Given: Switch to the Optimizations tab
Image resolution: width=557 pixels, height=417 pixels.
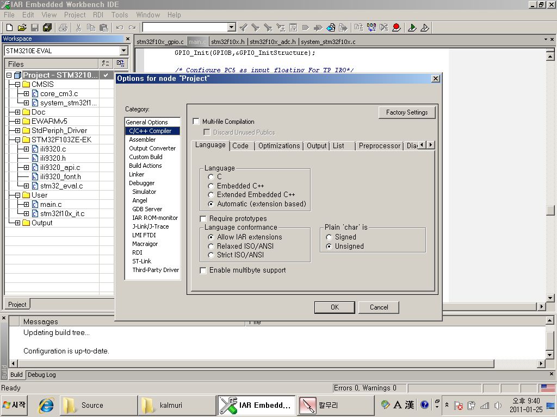Looking at the screenshot, I should click(x=279, y=146).
